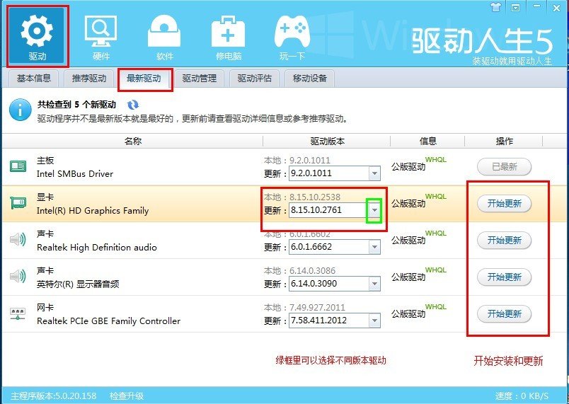Click 公版驱动 WHQL label in 主板 row

point(419,164)
